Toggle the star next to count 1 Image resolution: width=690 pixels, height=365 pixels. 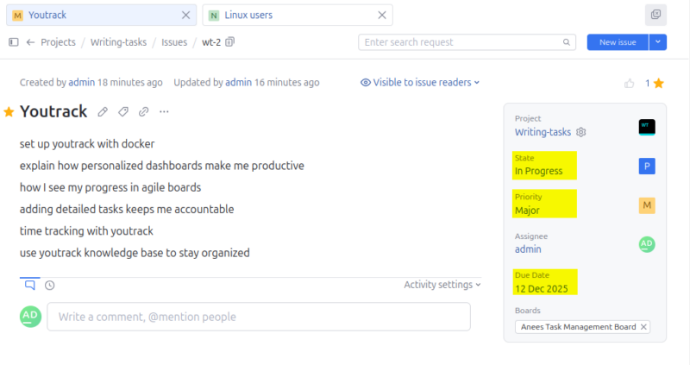[x=659, y=83]
